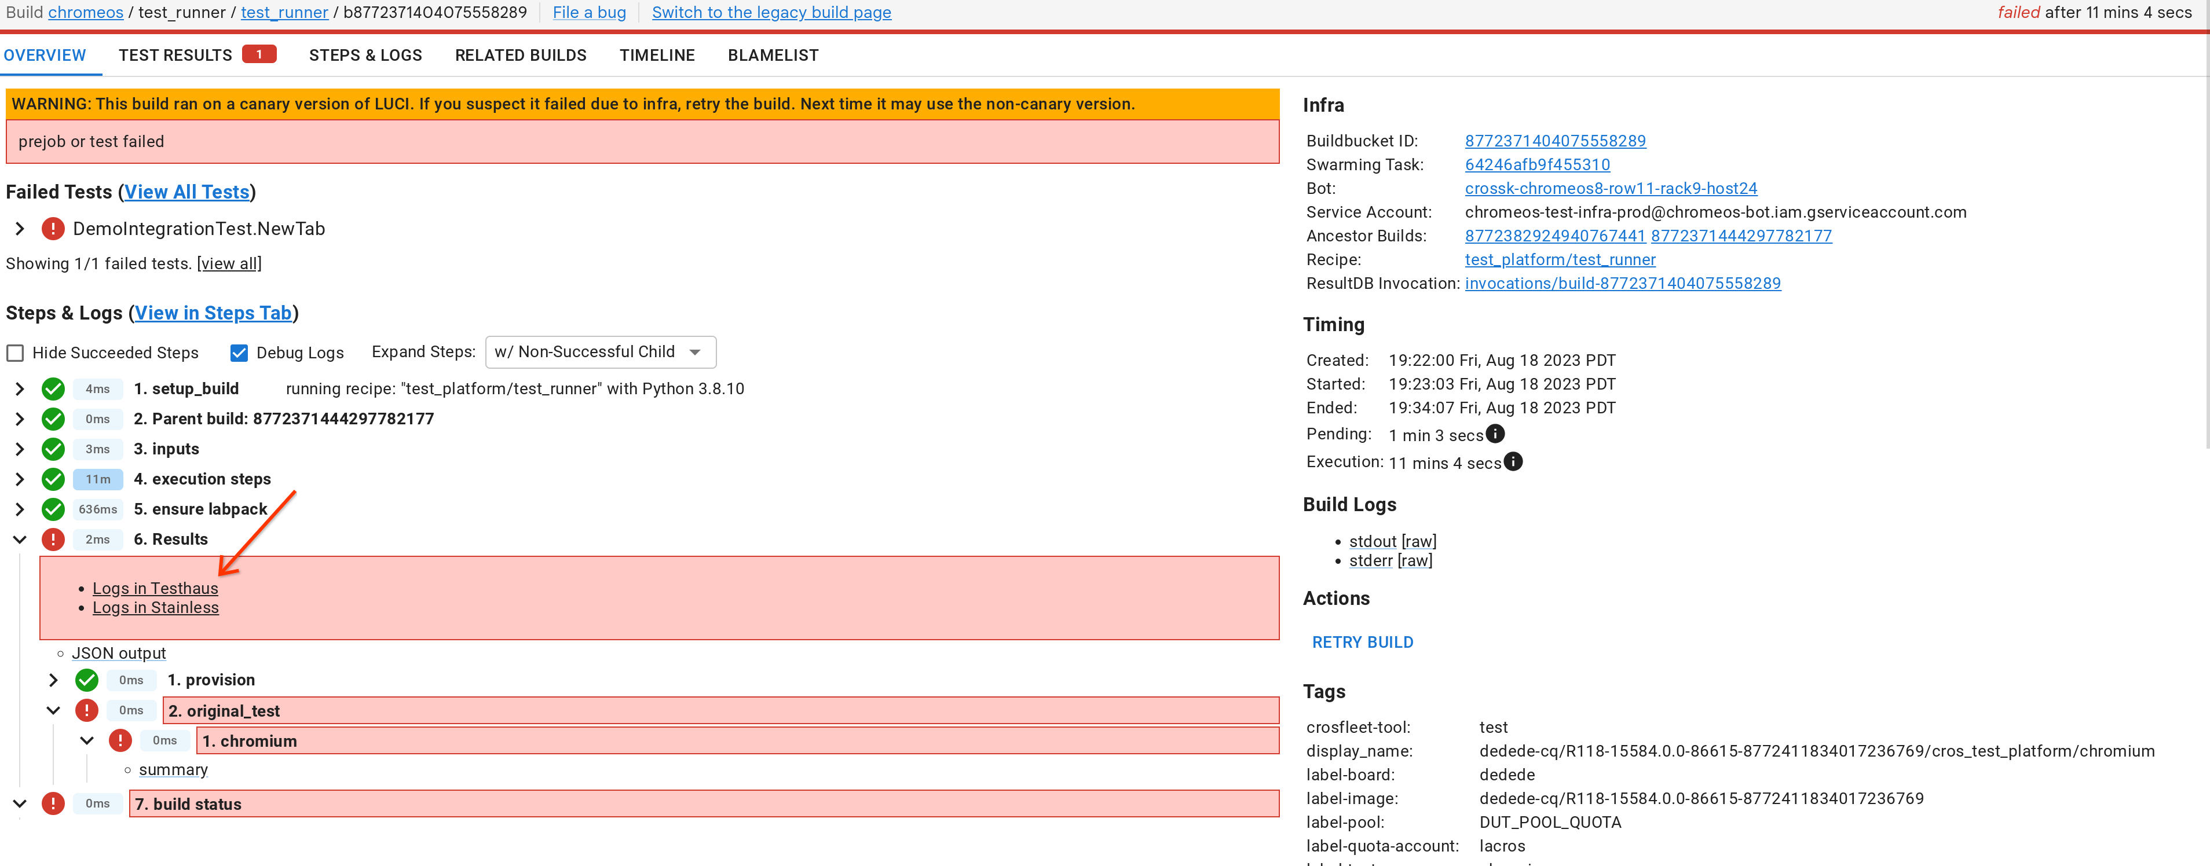Click the info icon next to Execution time
The height and width of the screenshot is (866, 2210).
(1513, 462)
